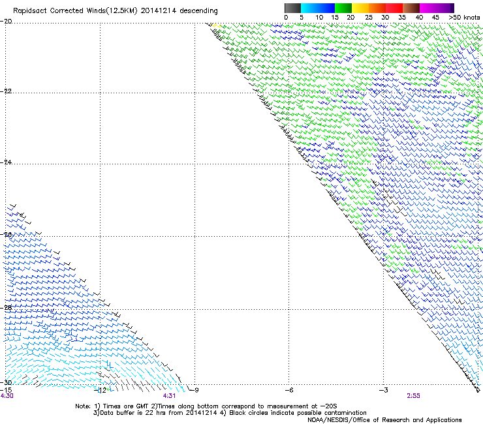The width and height of the screenshot is (483, 424).
Task: Click the brown 35-40 knots legend swatch
Action: [x=411, y=8]
